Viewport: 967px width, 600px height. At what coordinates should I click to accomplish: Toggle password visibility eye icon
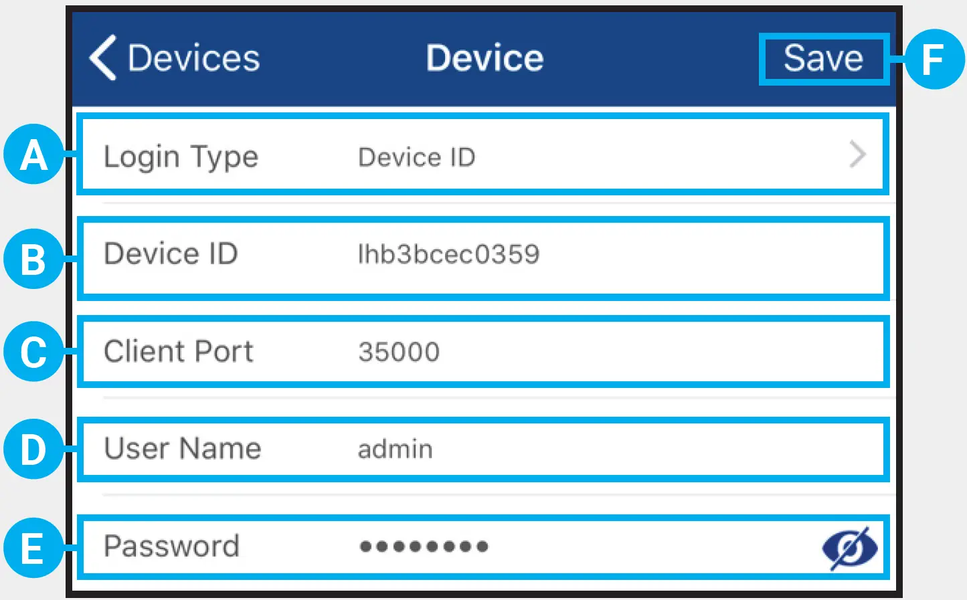pos(850,548)
